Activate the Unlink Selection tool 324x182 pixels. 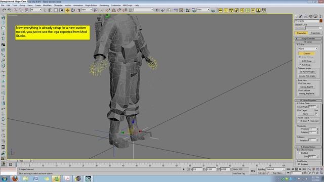(x=21, y=10)
